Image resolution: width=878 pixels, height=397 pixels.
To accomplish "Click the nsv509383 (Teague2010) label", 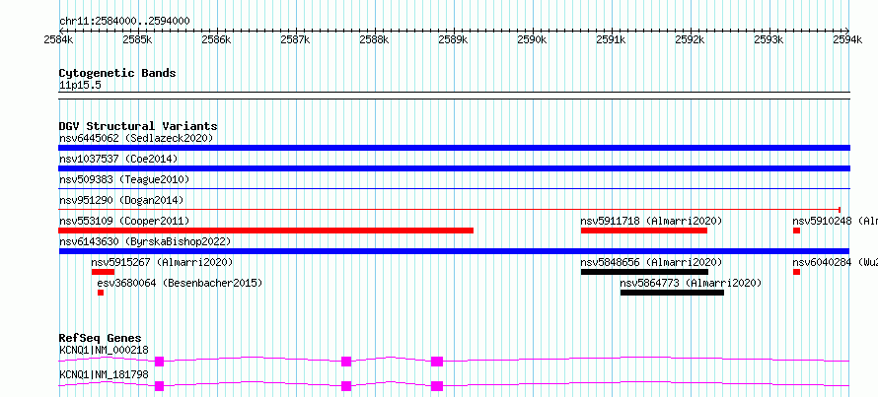I will click(124, 179).
